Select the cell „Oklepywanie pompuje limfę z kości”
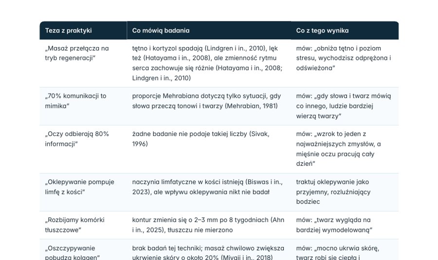This screenshot has height=260, width=438. [83, 192]
